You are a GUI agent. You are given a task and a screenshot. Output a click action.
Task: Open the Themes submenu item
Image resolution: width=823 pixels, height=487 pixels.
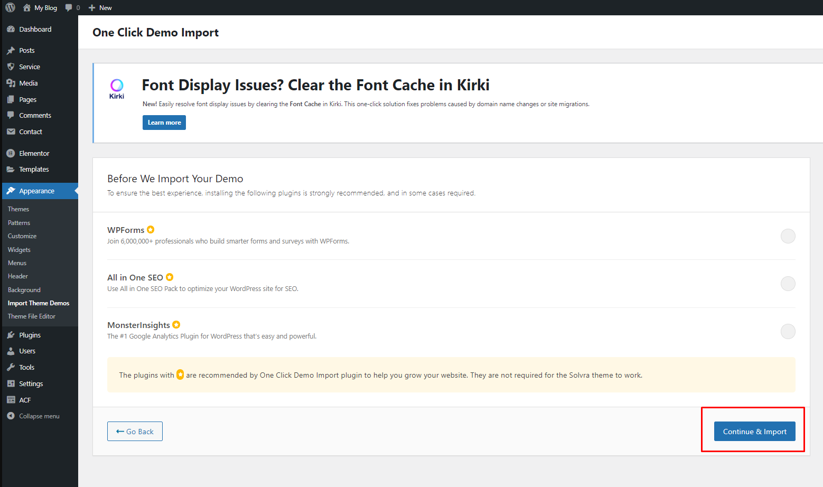click(18, 209)
